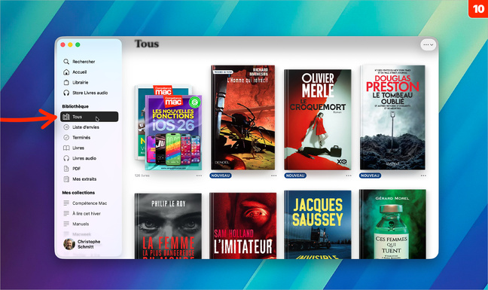This screenshot has width=488, height=290.
Task: Open options menu for L'Homme qui rétrécit
Action: 273,176
